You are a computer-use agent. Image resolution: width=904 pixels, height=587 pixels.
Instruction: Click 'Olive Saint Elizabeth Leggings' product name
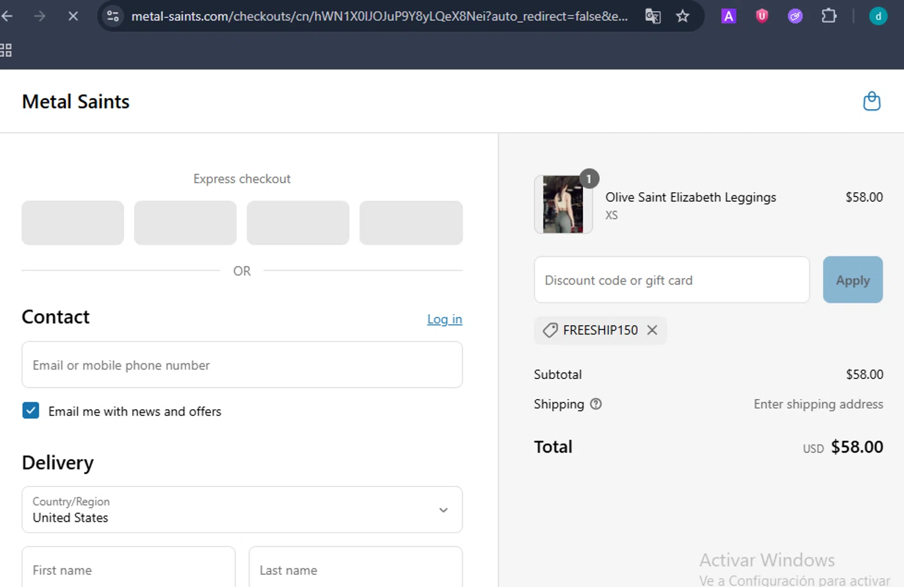tap(691, 197)
